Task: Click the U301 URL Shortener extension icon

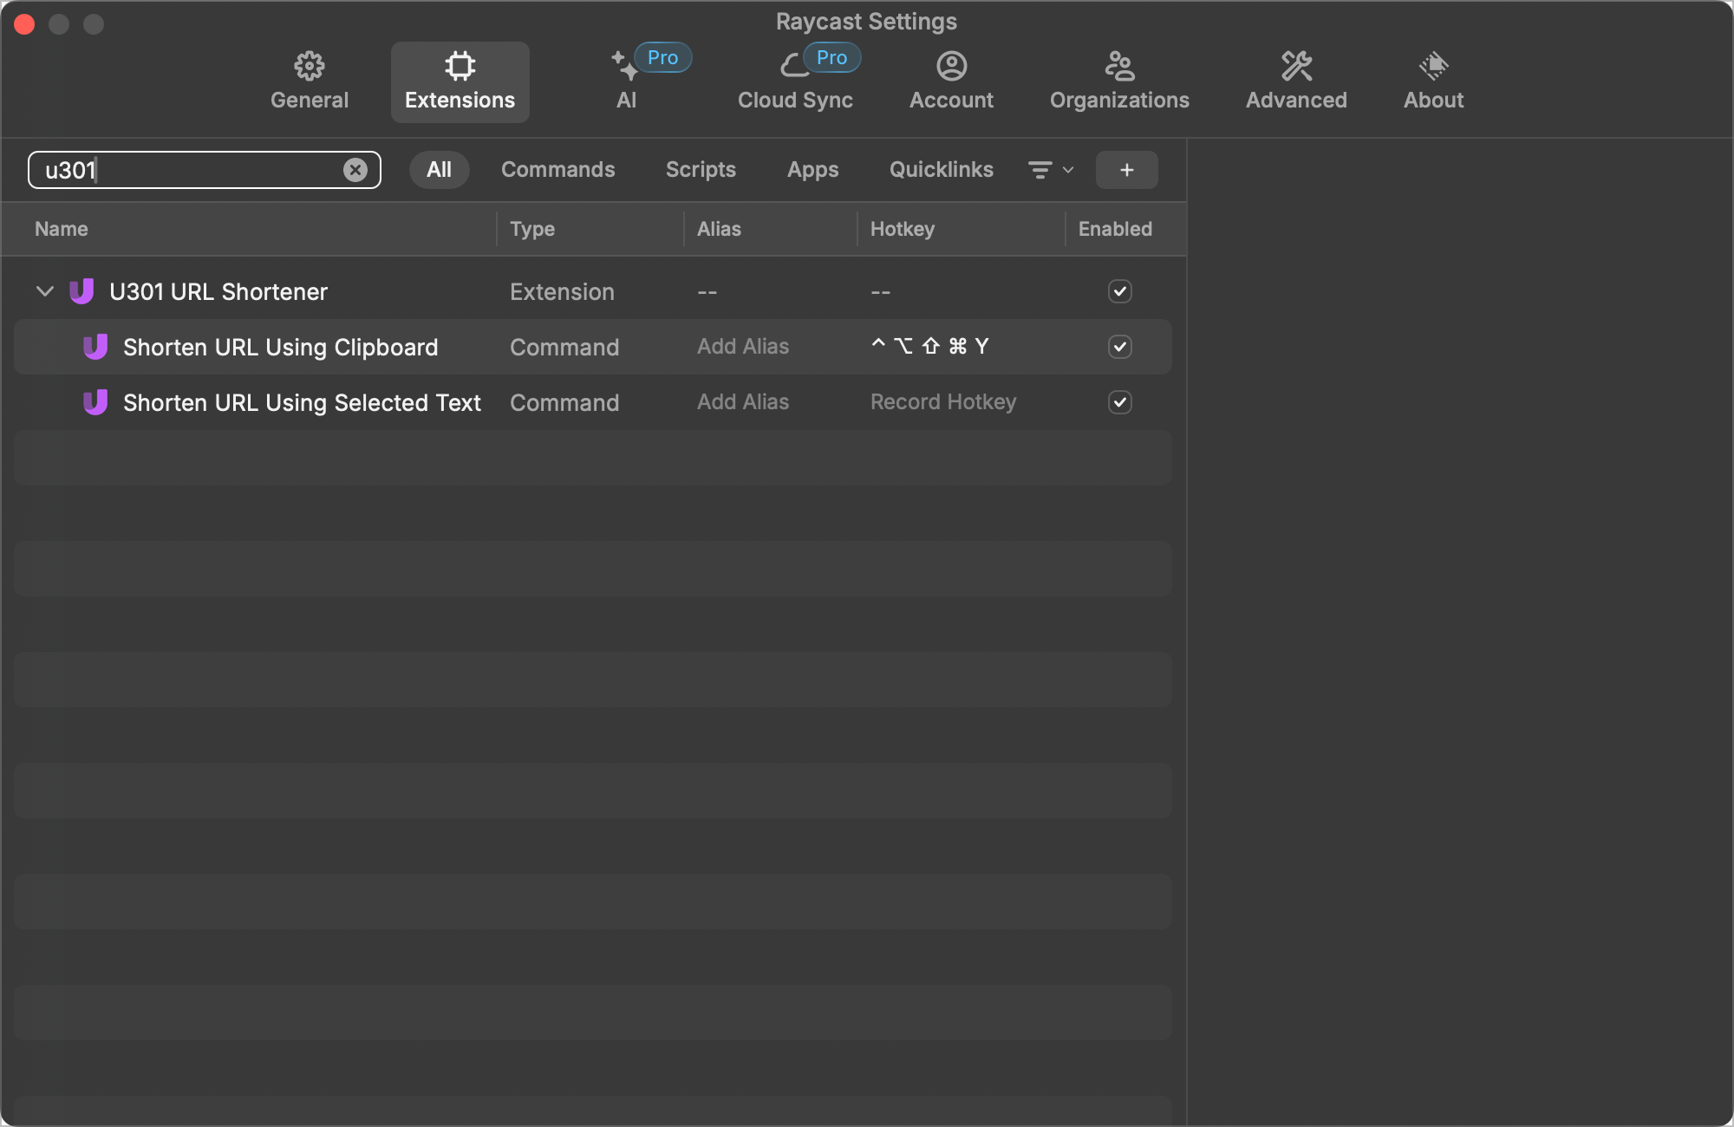Action: [81, 291]
